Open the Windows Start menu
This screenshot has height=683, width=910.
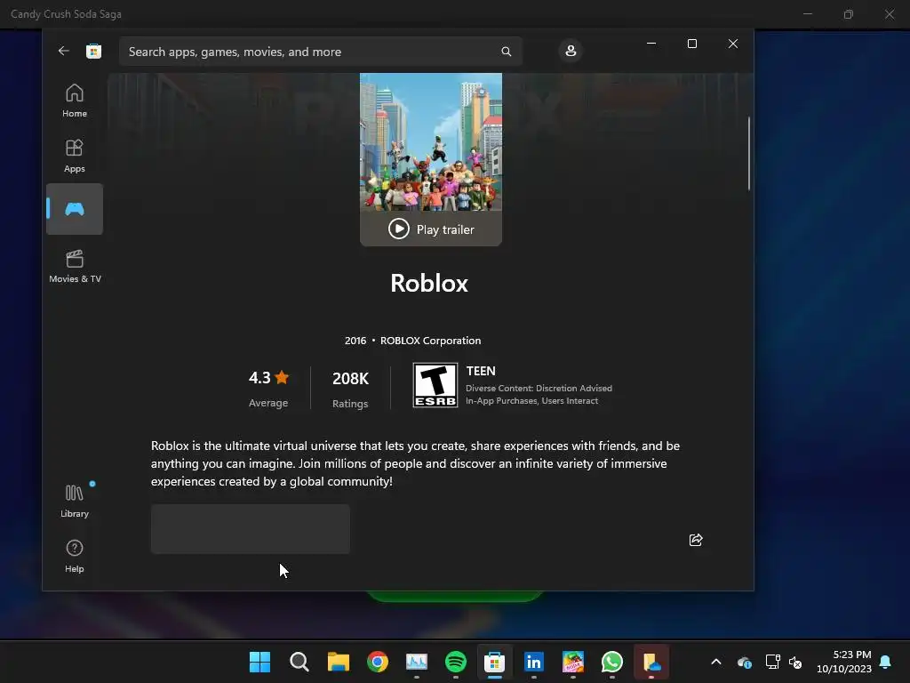[259, 662]
